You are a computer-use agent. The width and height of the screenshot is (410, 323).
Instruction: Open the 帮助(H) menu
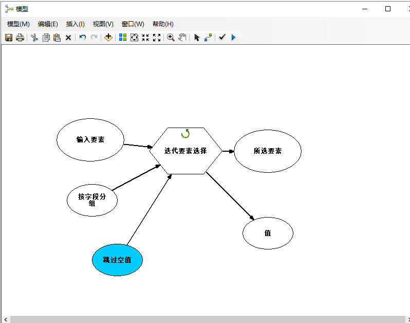[x=163, y=24]
